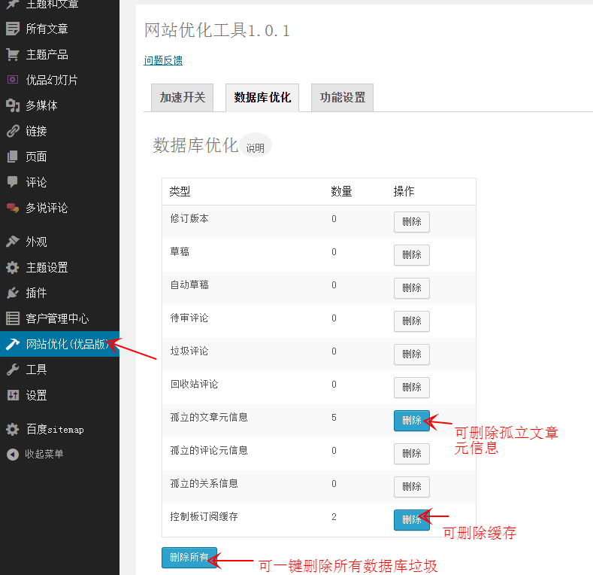593x575 pixels.
Task: Open the 问题反馈 link
Action: 163,60
